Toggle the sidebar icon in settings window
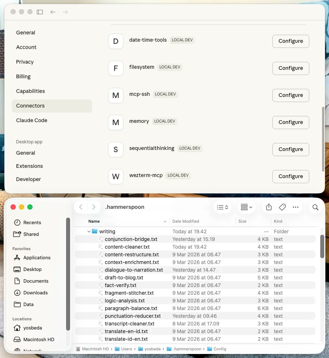The height and width of the screenshot is (358, 329). pyautogui.click(x=40, y=12)
